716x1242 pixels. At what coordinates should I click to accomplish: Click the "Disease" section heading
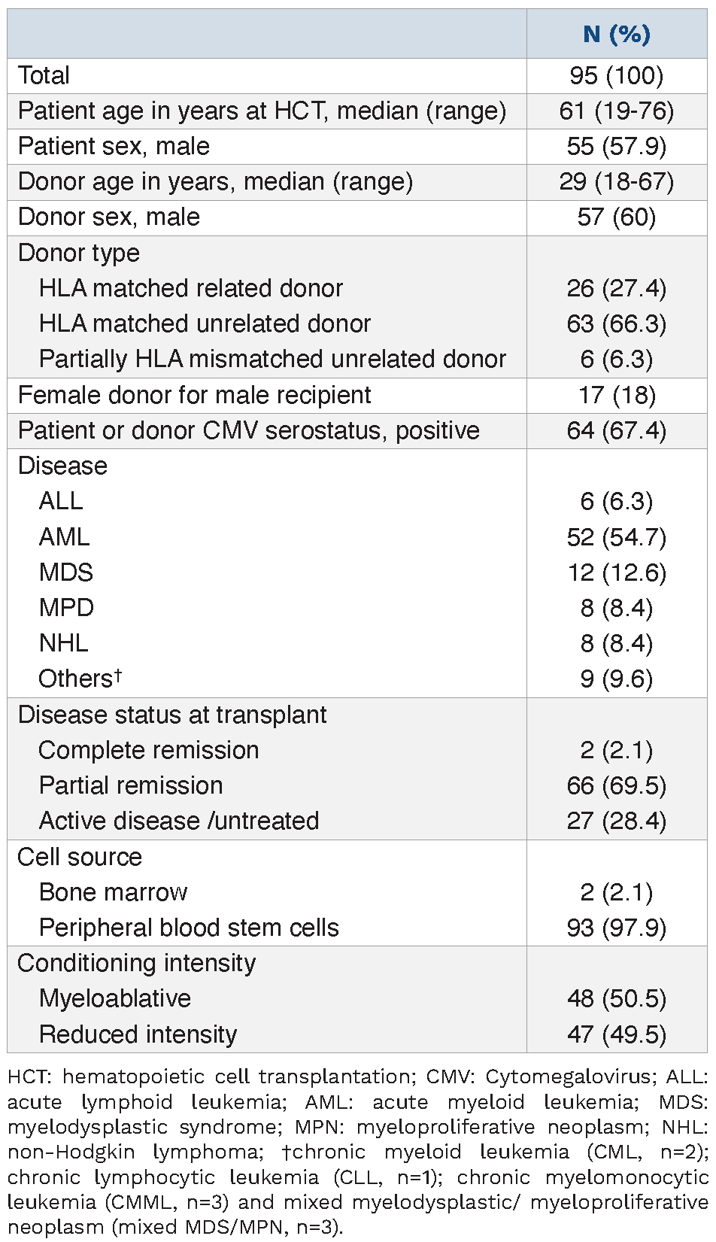pyautogui.click(x=62, y=466)
